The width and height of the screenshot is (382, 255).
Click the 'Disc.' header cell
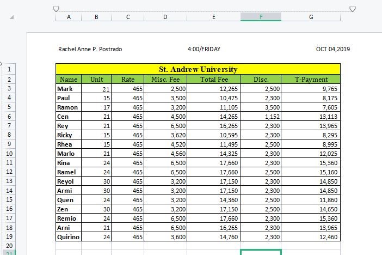[x=261, y=79]
